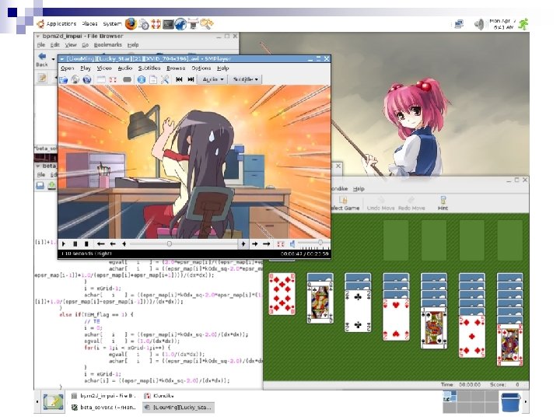Image resolution: width=560 pixels, height=420 pixels.
Task: Open SMPlayer preferences tools icon
Action: coord(165,79)
